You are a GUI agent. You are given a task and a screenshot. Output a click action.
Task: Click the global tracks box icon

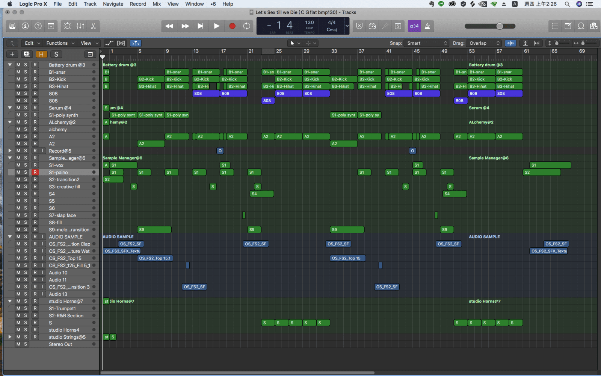[90, 54]
